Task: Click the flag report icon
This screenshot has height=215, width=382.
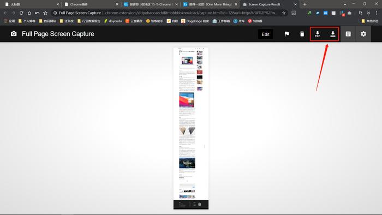Action: 286,34
